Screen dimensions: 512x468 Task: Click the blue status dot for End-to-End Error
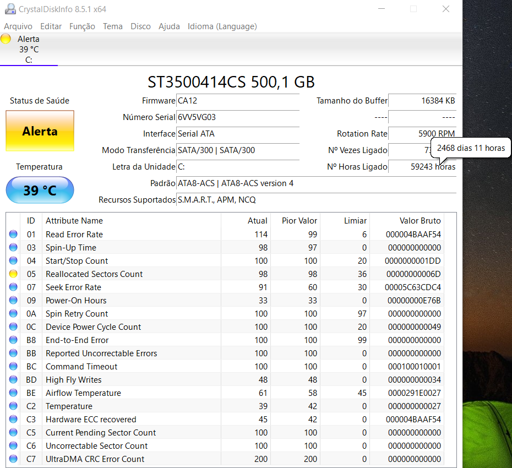pos(13,340)
